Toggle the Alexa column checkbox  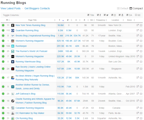pyautogui.click(x=120, y=15)
